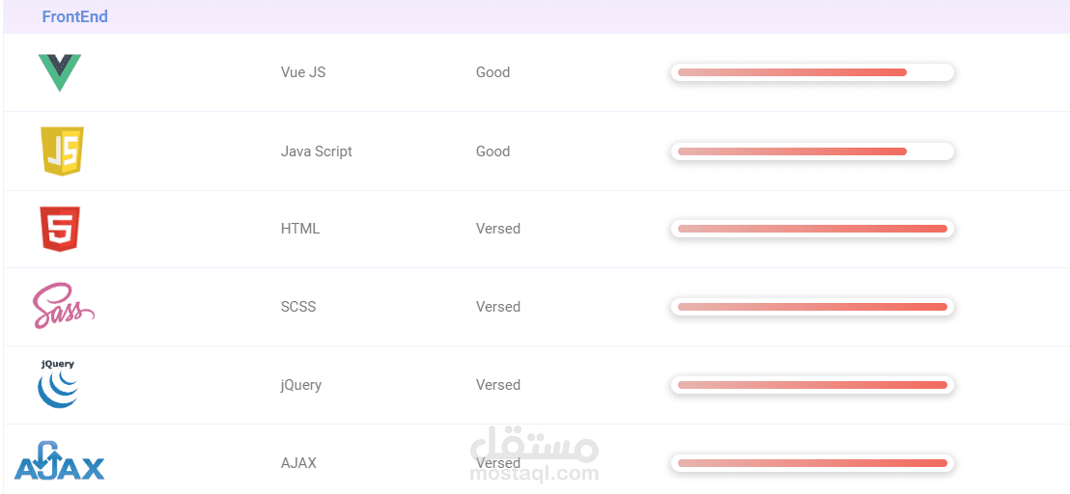1070x494 pixels.
Task: Click the jQuery skill name text
Action: [301, 386]
